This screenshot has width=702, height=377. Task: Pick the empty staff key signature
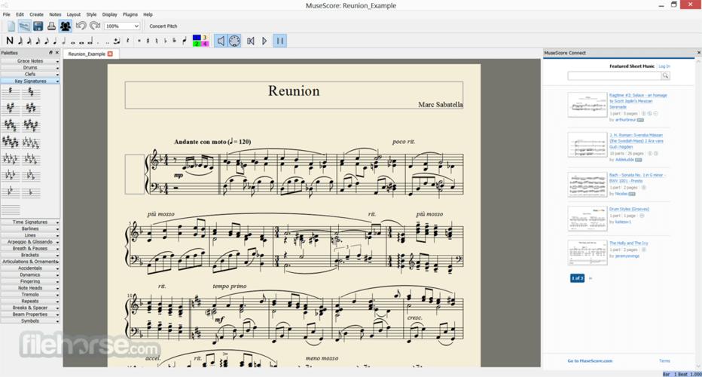11,210
